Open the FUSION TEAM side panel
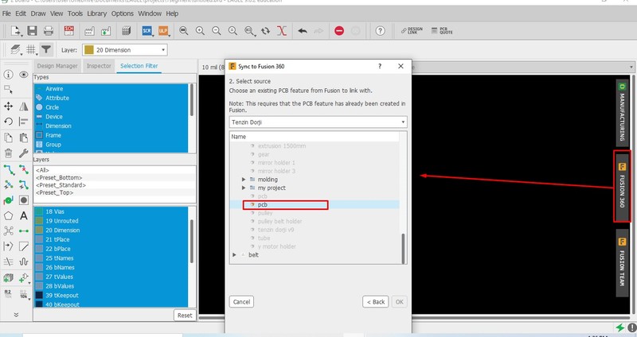Image resolution: width=637 pixels, height=337 pixels. pyautogui.click(x=622, y=262)
